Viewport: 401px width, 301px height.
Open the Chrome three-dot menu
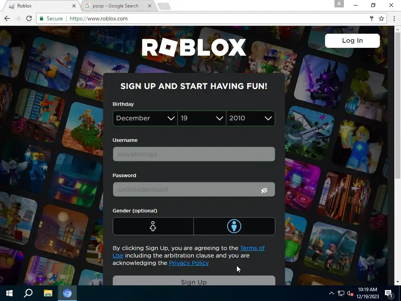point(394,18)
